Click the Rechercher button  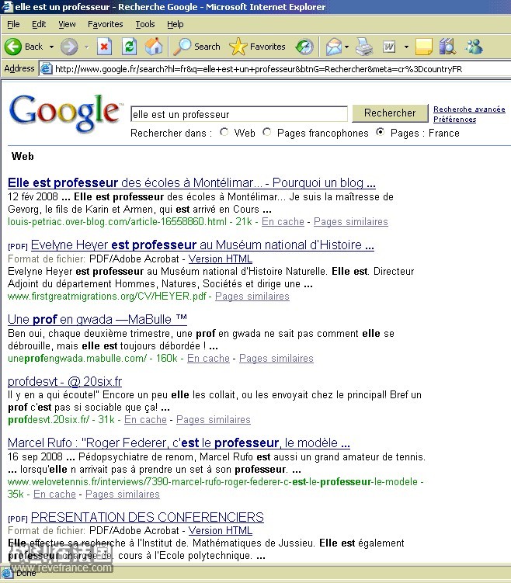click(x=390, y=113)
